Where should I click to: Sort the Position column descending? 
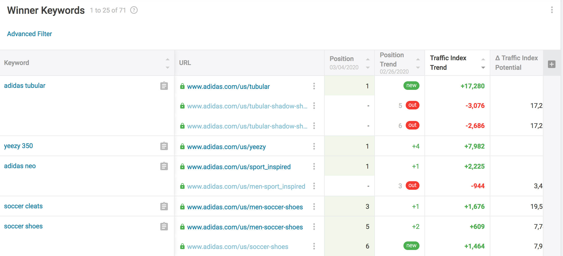point(368,68)
